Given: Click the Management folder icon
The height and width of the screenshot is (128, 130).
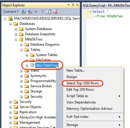Looking at the screenshot, I should point(15,123).
